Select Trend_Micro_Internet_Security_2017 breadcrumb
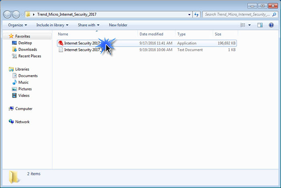Viewport: 281px width, 188px height. coord(67,14)
